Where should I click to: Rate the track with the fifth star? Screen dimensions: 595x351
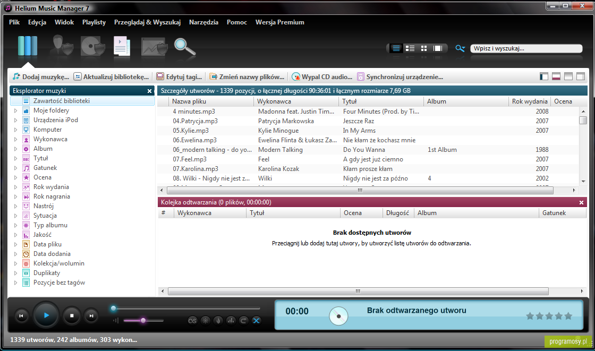[568, 316]
